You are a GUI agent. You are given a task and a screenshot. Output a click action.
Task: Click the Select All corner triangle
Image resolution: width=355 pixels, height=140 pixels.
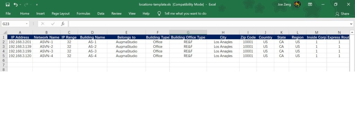(5, 32)
